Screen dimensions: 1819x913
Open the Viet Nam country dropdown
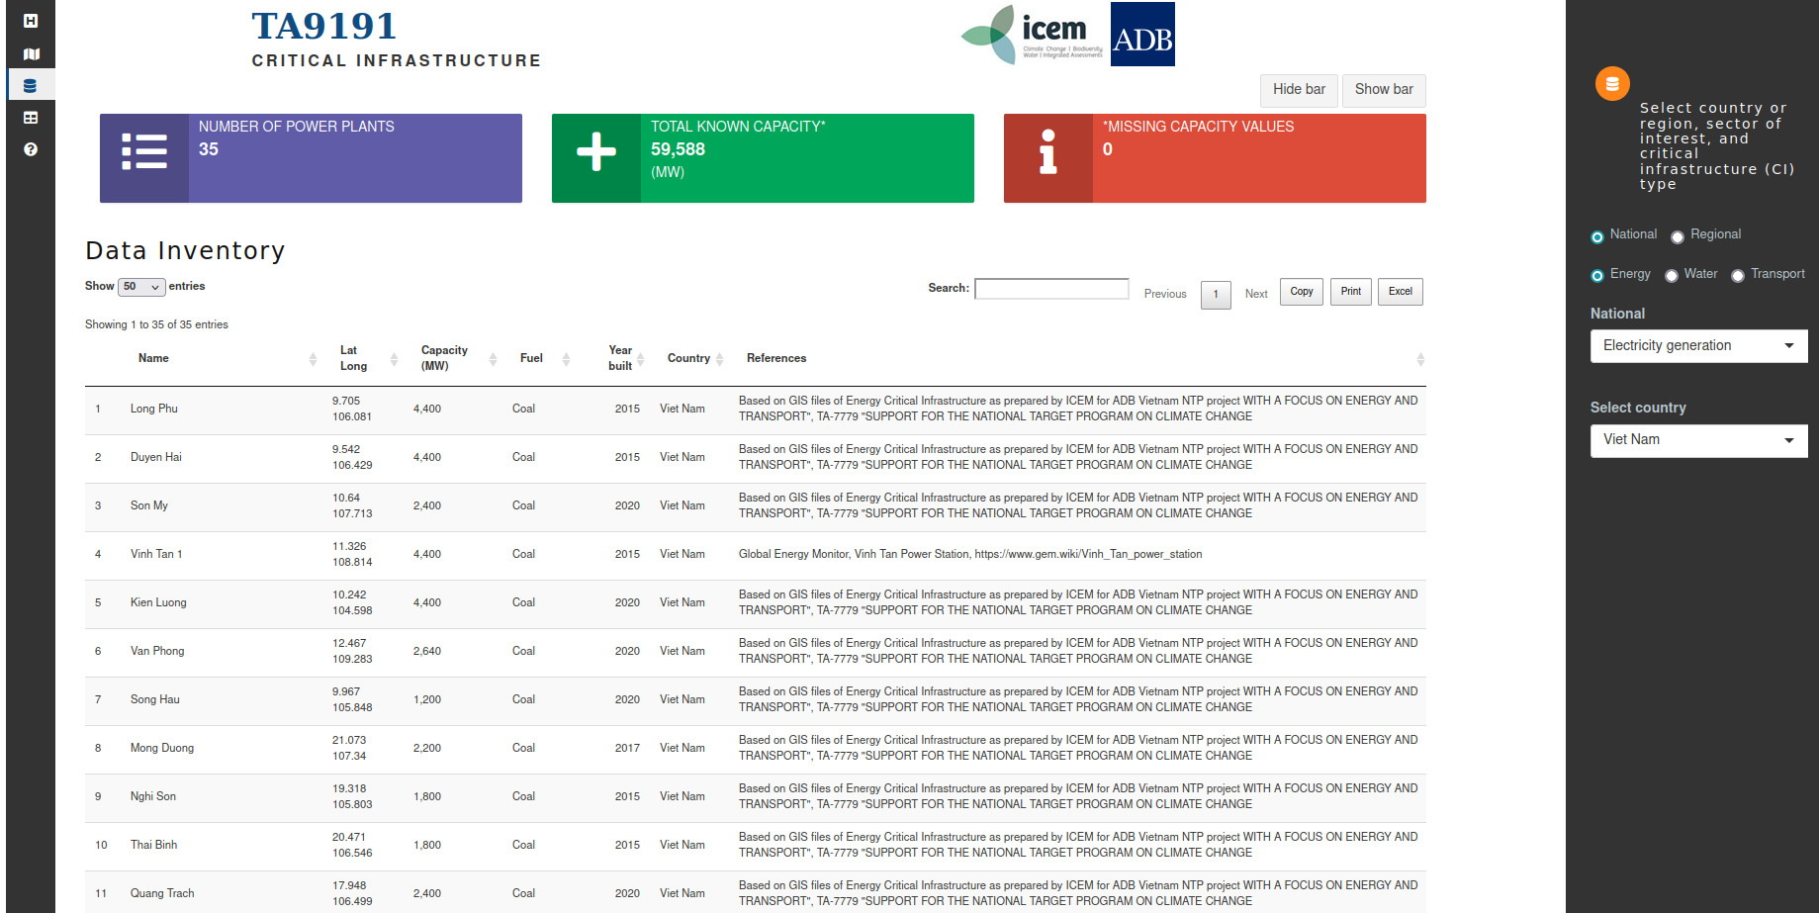1697,440
